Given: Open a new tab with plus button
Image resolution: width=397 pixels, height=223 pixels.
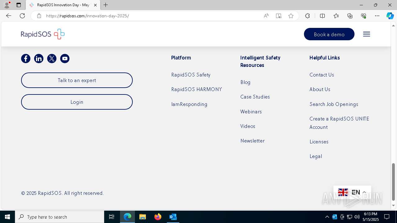Looking at the screenshot, I should [106, 5].
